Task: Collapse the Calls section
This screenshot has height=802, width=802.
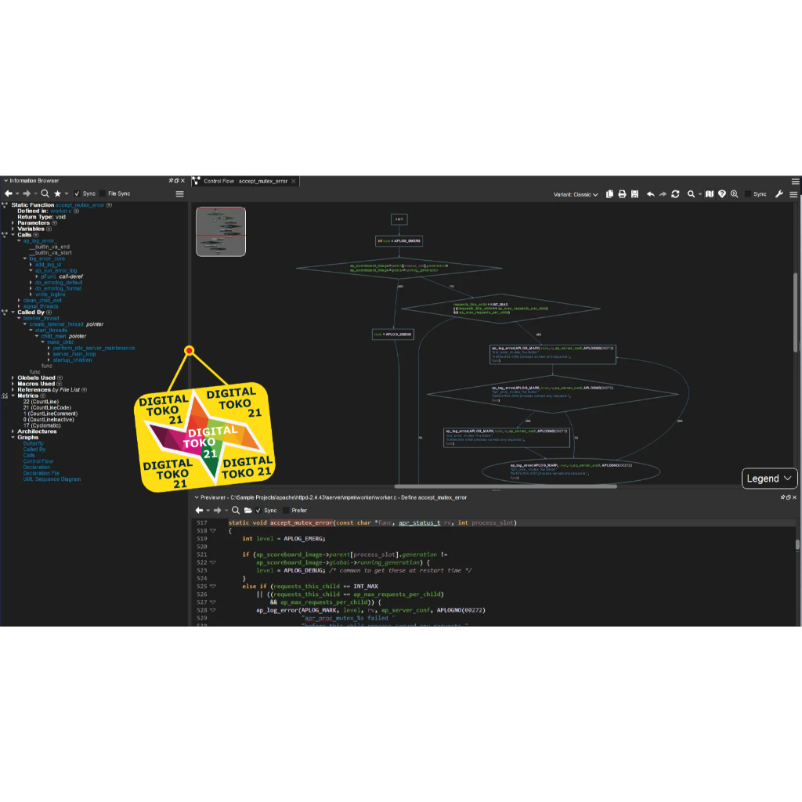Action: point(13,235)
